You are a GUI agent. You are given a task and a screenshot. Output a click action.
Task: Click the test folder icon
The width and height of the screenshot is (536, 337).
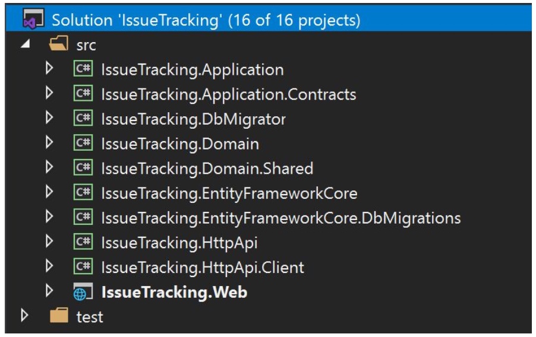(59, 315)
